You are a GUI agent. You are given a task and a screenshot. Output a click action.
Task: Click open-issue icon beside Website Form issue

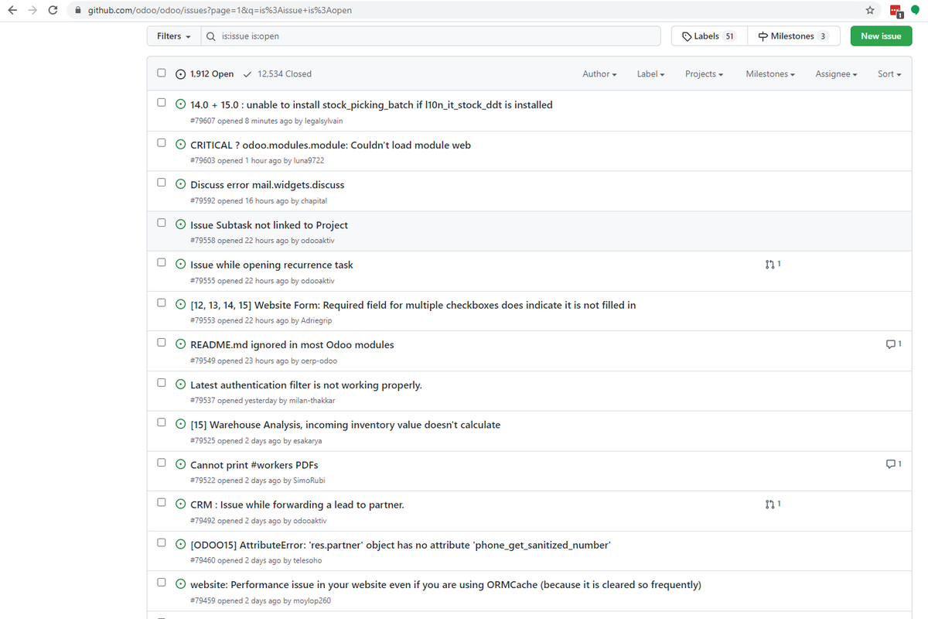tap(180, 305)
